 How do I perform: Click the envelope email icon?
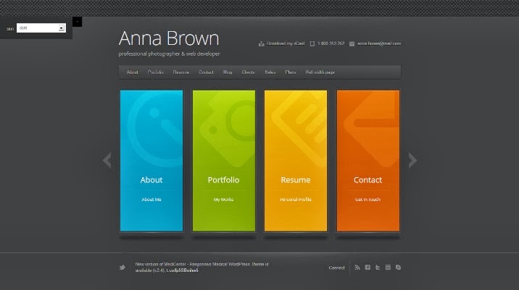352,43
